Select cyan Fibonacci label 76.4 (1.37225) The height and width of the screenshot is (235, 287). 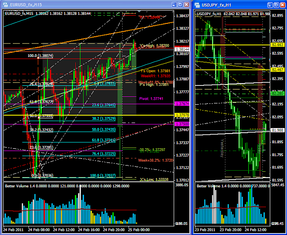[104, 154]
